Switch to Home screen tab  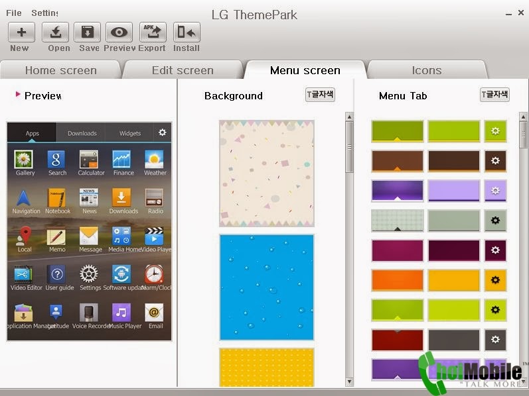pos(60,70)
